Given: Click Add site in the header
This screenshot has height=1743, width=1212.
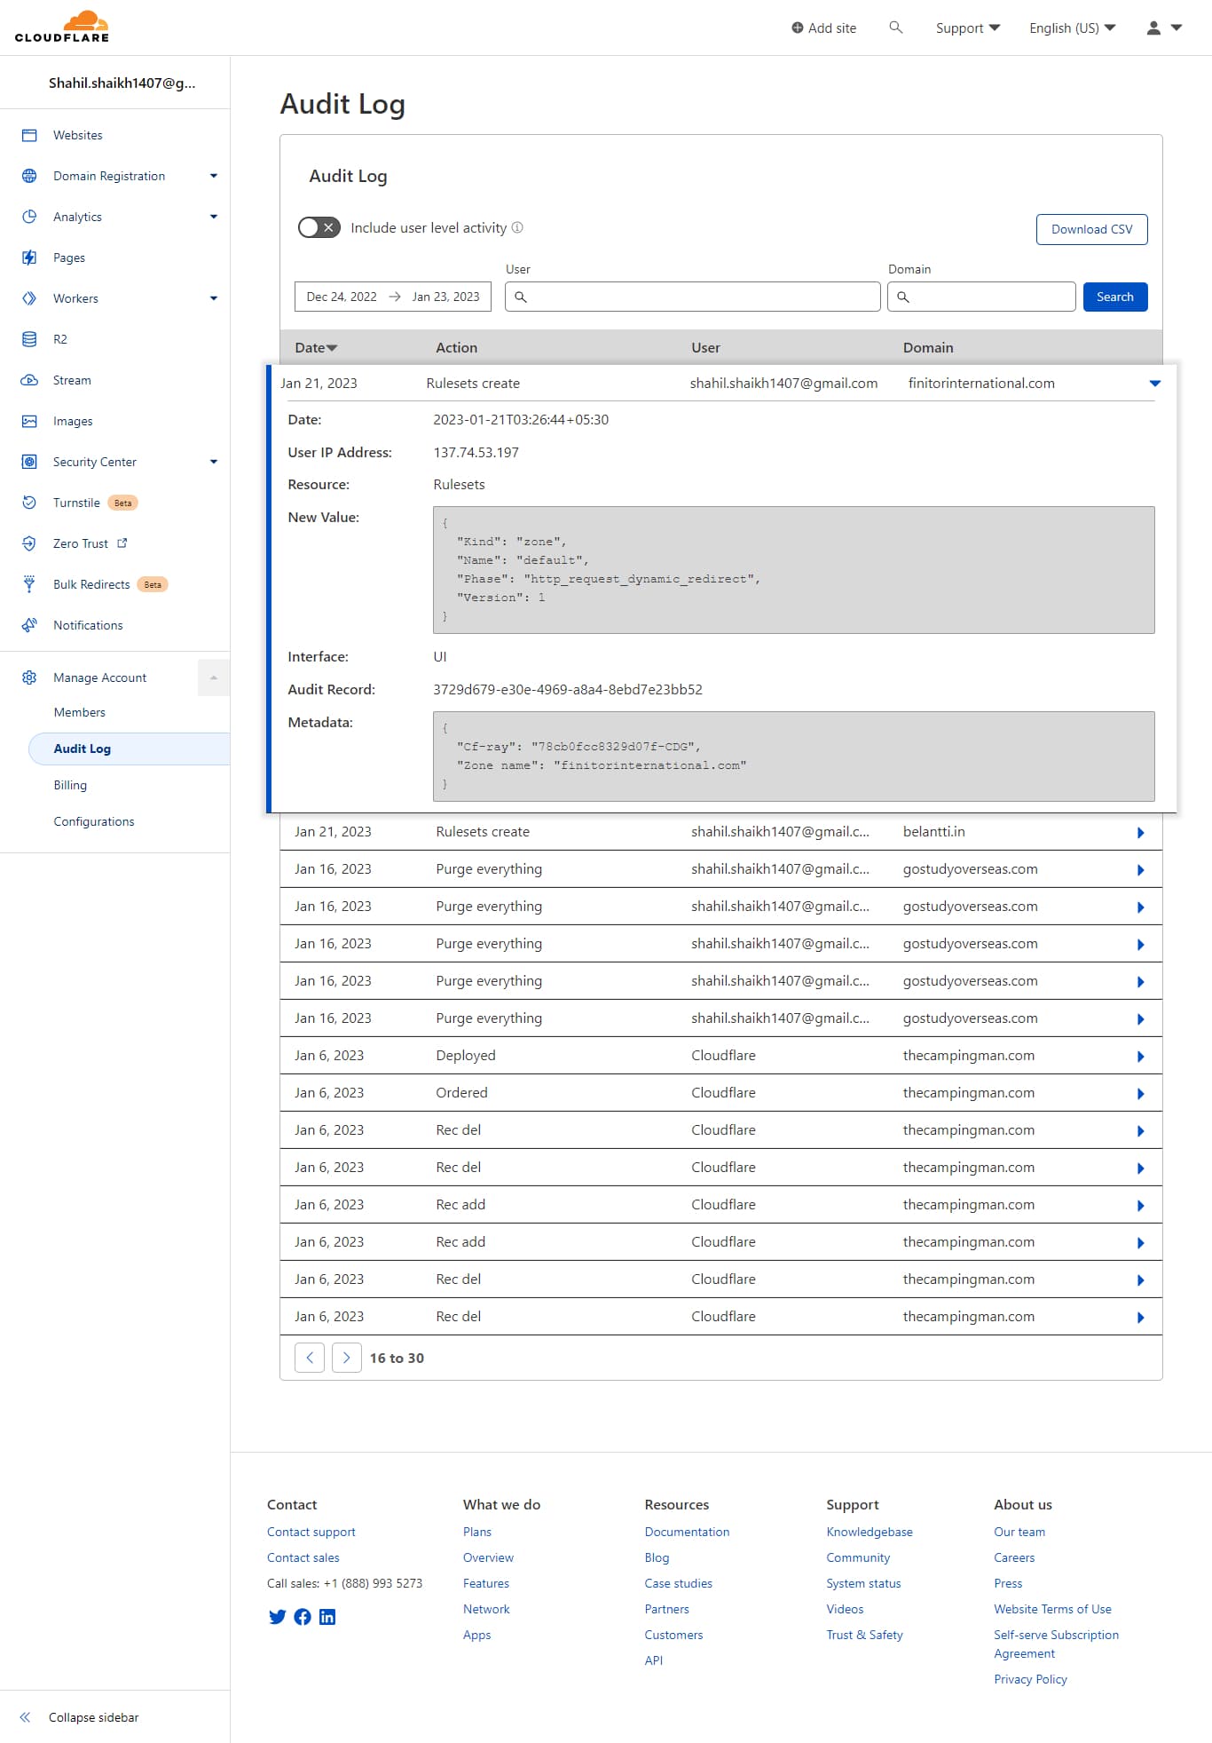Looking at the screenshot, I should coord(824,28).
